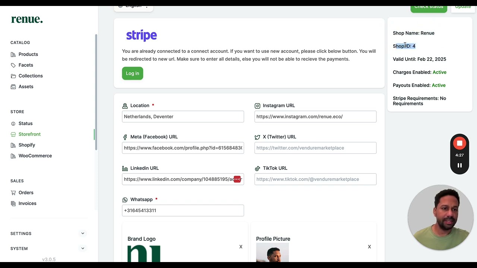The image size is (477, 268).
Task: Focus the Instagram URL field
Action: (x=315, y=117)
